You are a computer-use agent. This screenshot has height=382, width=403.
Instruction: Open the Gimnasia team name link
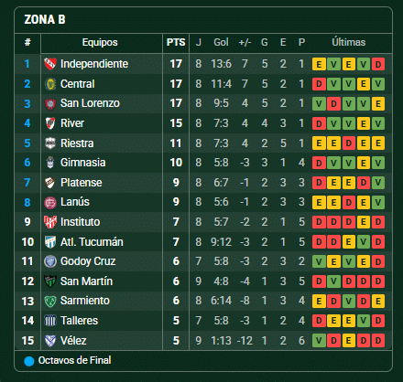83,163
